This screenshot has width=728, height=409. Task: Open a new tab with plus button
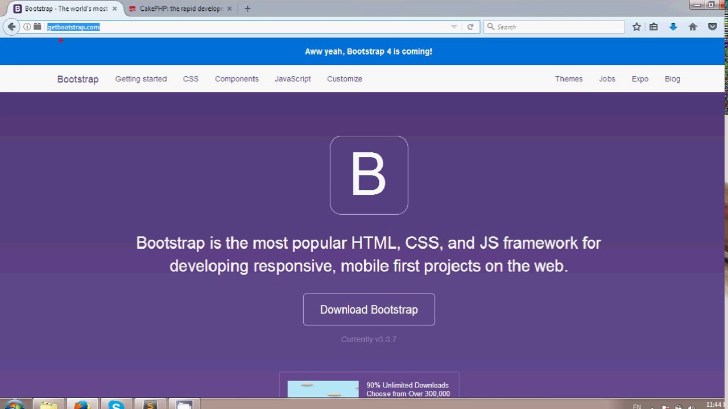pyautogui.click(x=247, y=9)
